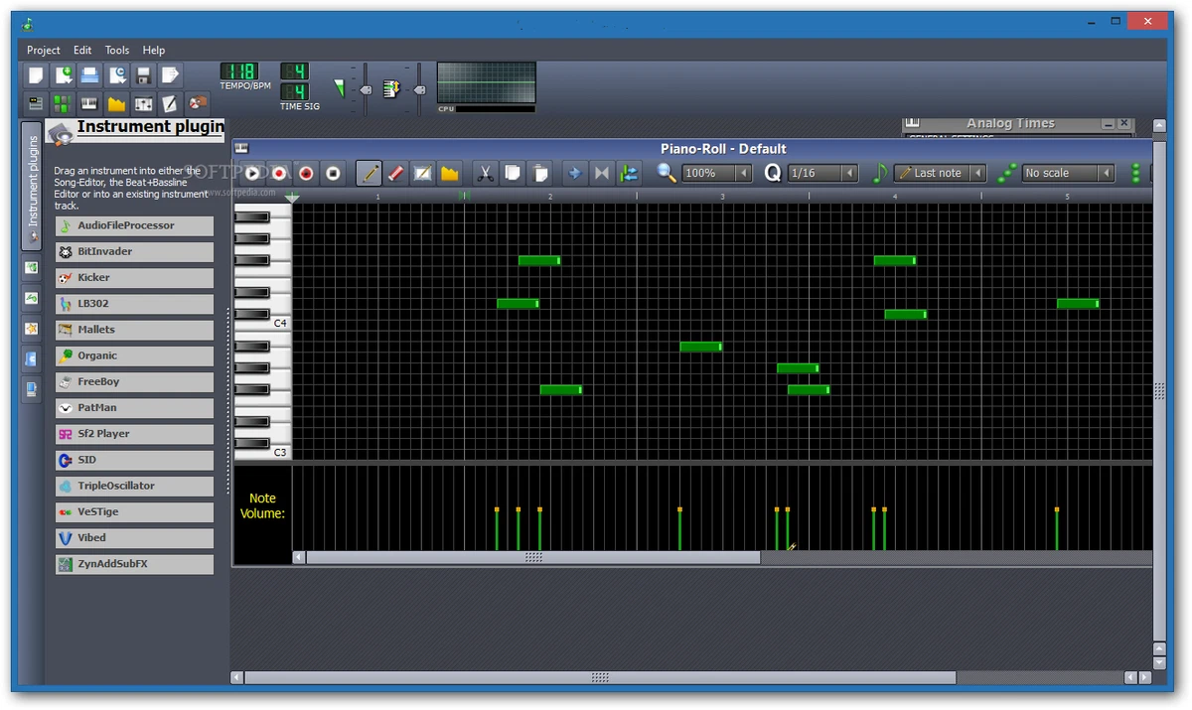Switch to the Instrument plugins sidebar tab
The height and width of the screenshot is (710, 1192).
(x=31, y=186)
